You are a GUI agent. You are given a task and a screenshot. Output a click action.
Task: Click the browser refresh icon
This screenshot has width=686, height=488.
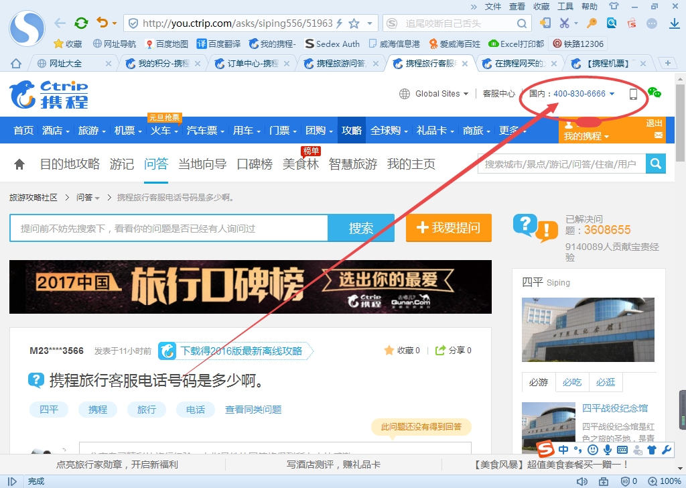(81, 23)
